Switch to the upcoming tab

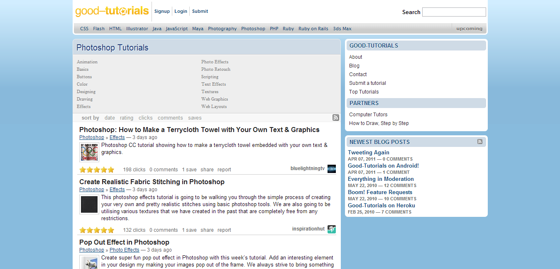coord(469,29)
